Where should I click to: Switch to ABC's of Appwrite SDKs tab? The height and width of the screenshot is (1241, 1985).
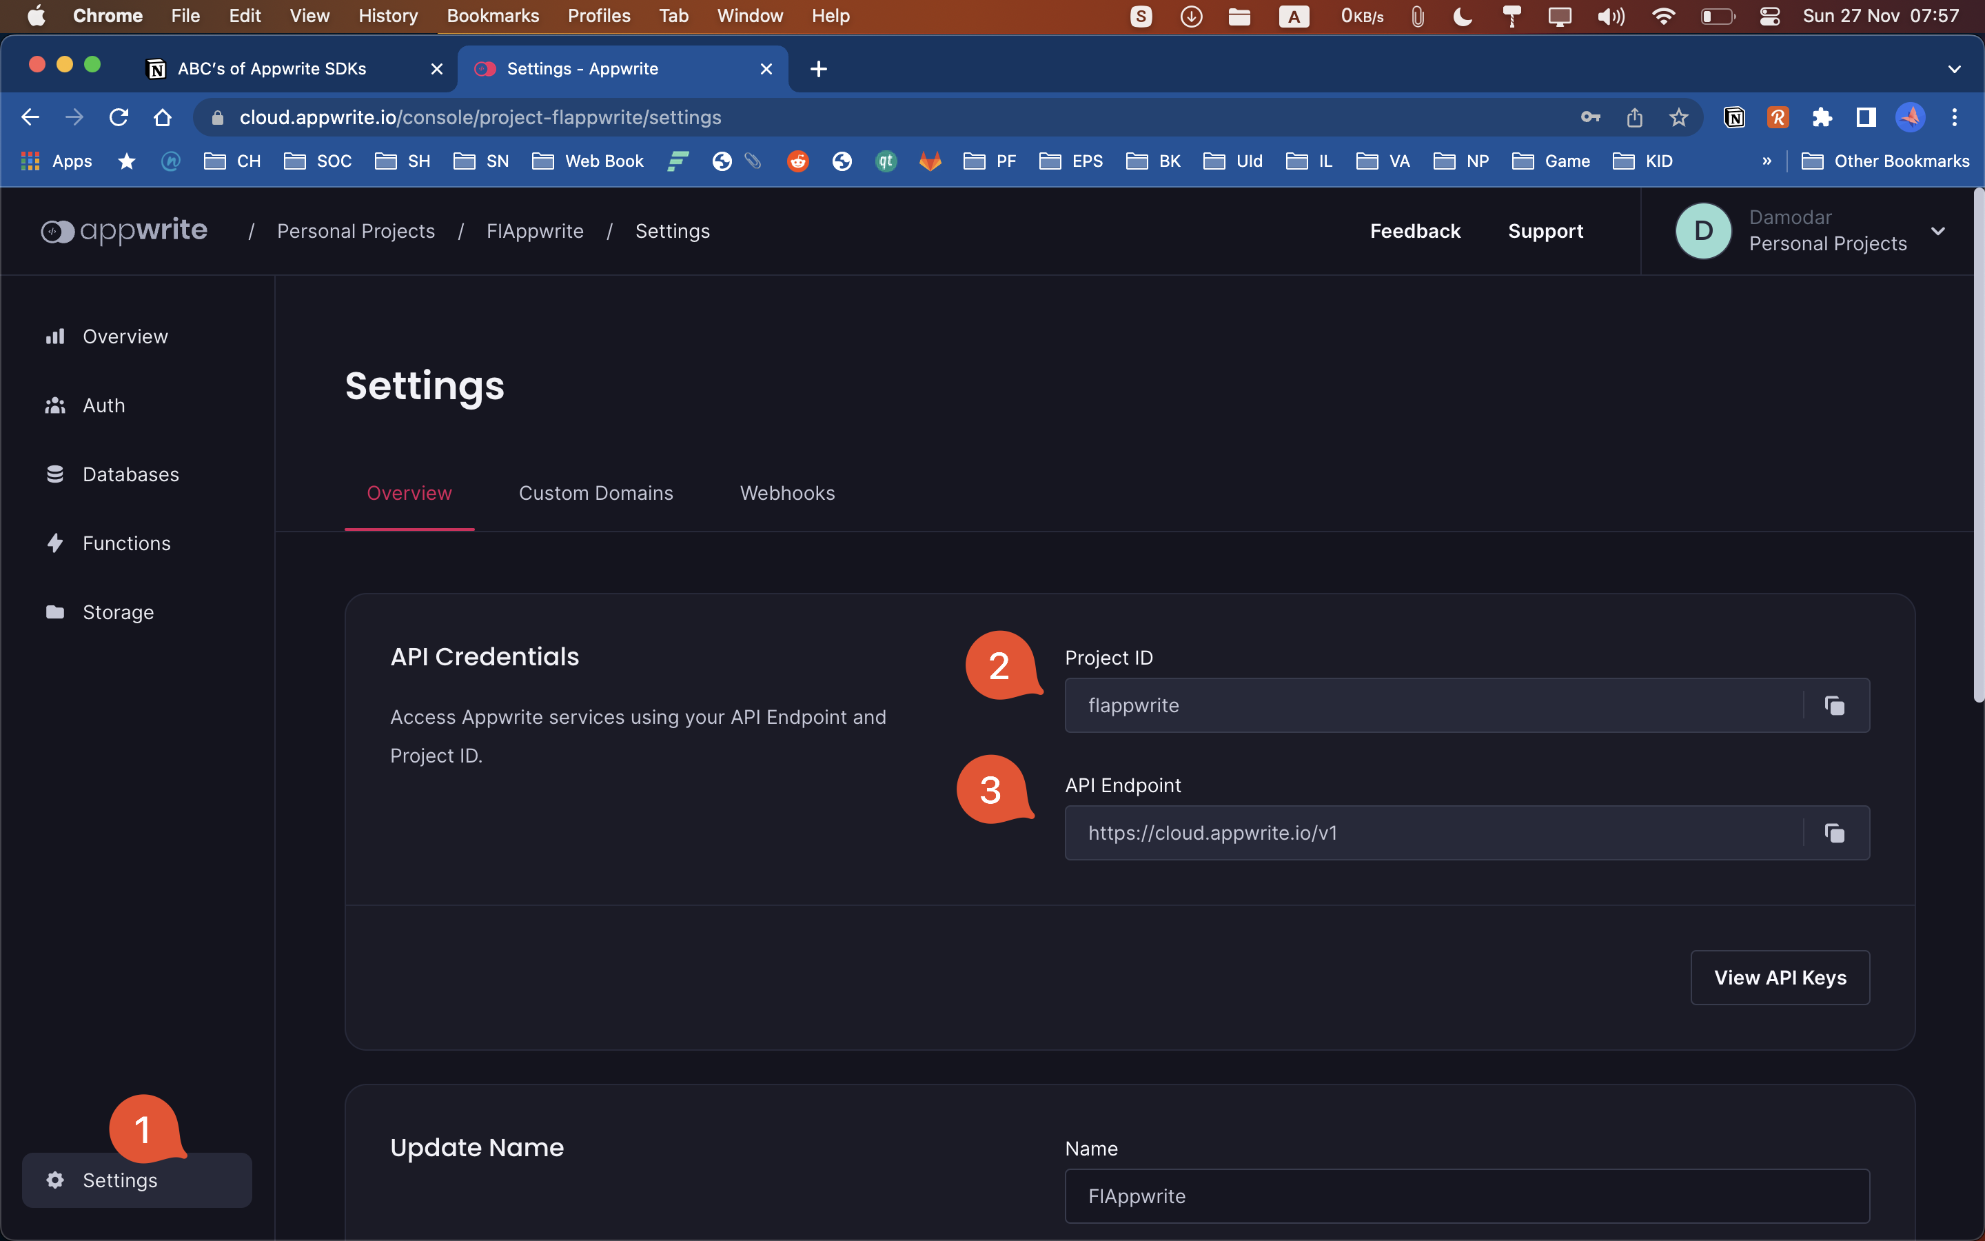[273, 69]
